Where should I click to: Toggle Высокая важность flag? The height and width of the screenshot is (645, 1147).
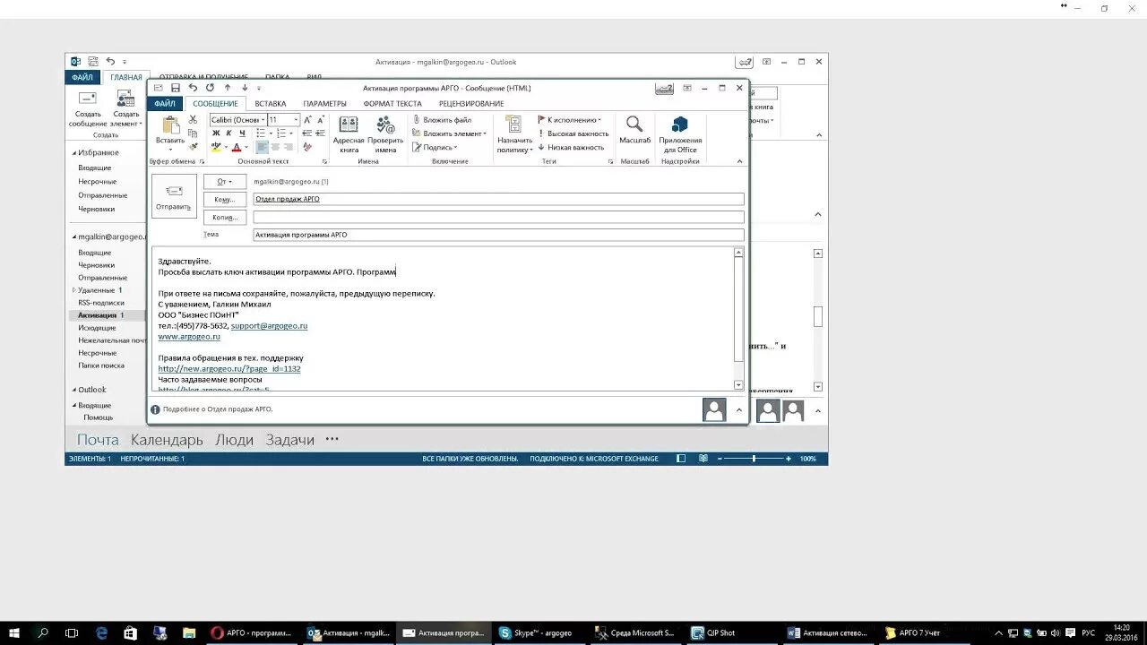coord(573,133)
